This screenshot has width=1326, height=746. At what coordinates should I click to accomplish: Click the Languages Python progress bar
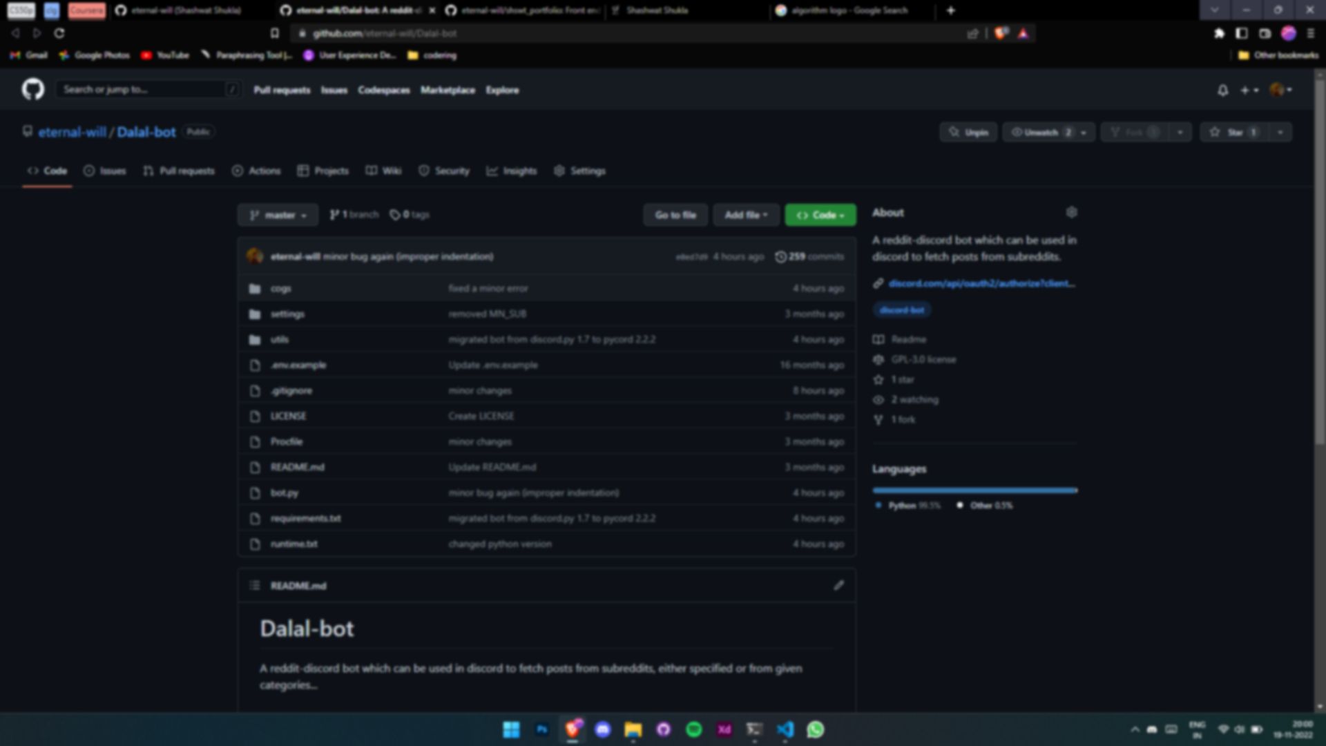point(974,490)
